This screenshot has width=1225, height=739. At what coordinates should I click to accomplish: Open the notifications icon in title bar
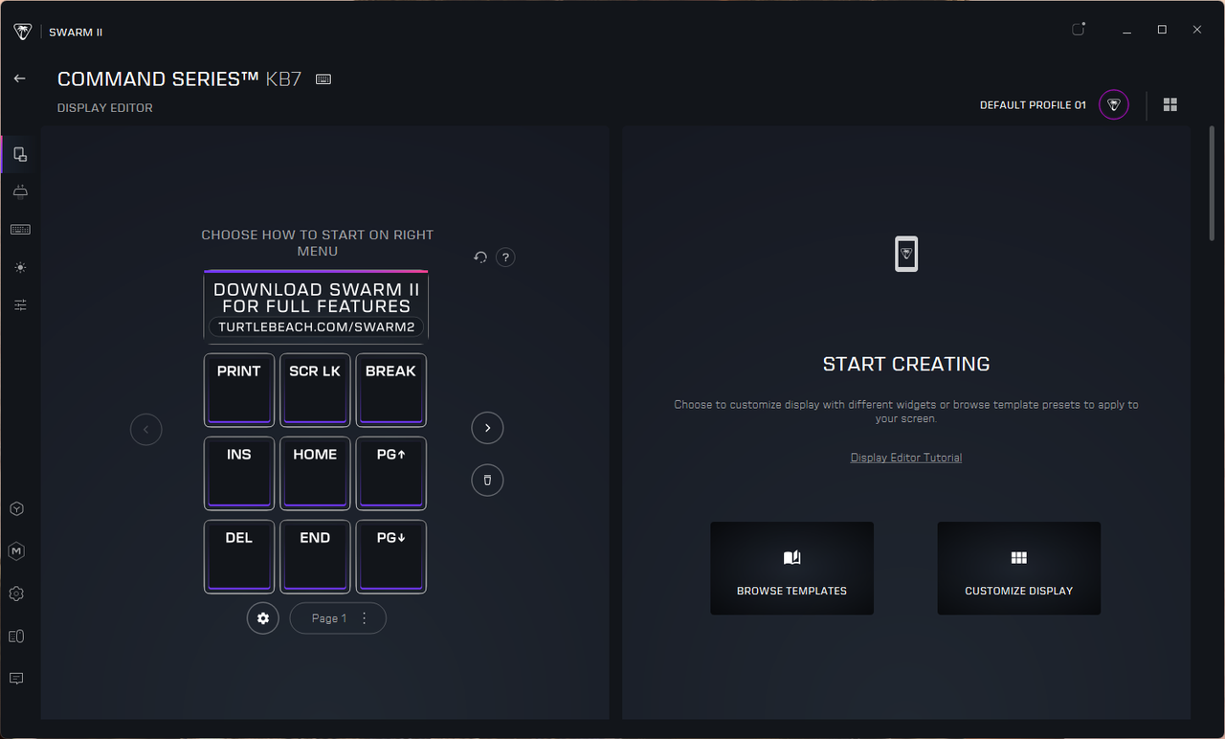click(1079, 30)
